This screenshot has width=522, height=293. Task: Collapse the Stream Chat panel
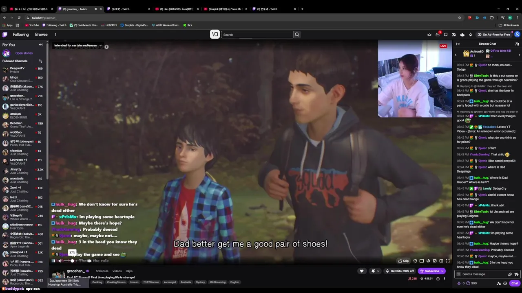coord(458,44)
